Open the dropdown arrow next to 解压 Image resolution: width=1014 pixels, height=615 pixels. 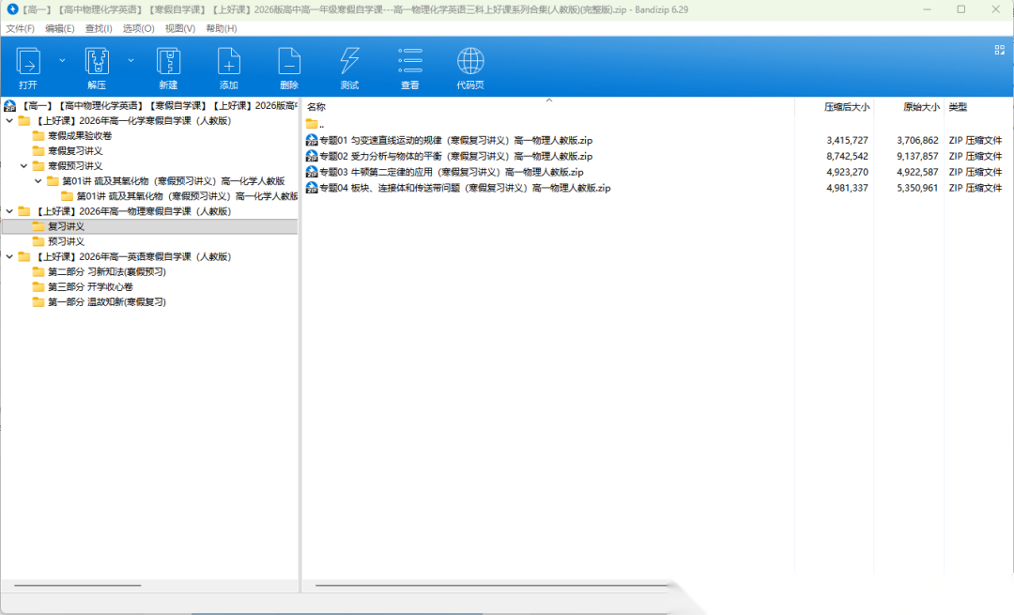[131, 60]
